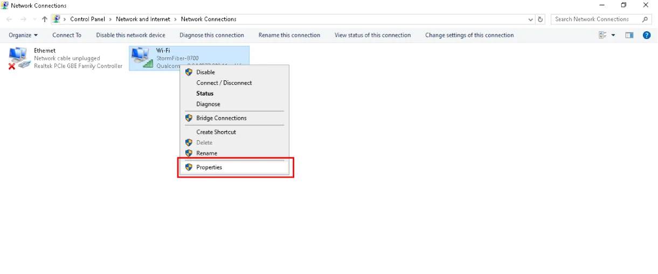Go up one level with Up arrow

click(x=45, y=19)
